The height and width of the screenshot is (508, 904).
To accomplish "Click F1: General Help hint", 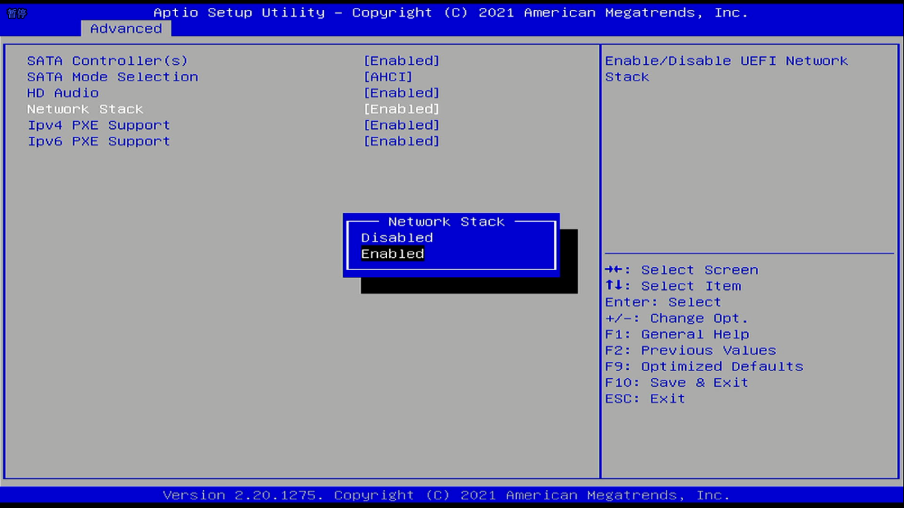I will tap(677, 334).
